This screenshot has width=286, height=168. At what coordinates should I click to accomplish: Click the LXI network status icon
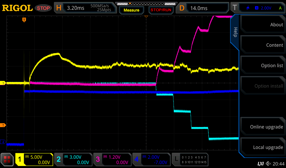pyautogui.click(x=260, y=164)
